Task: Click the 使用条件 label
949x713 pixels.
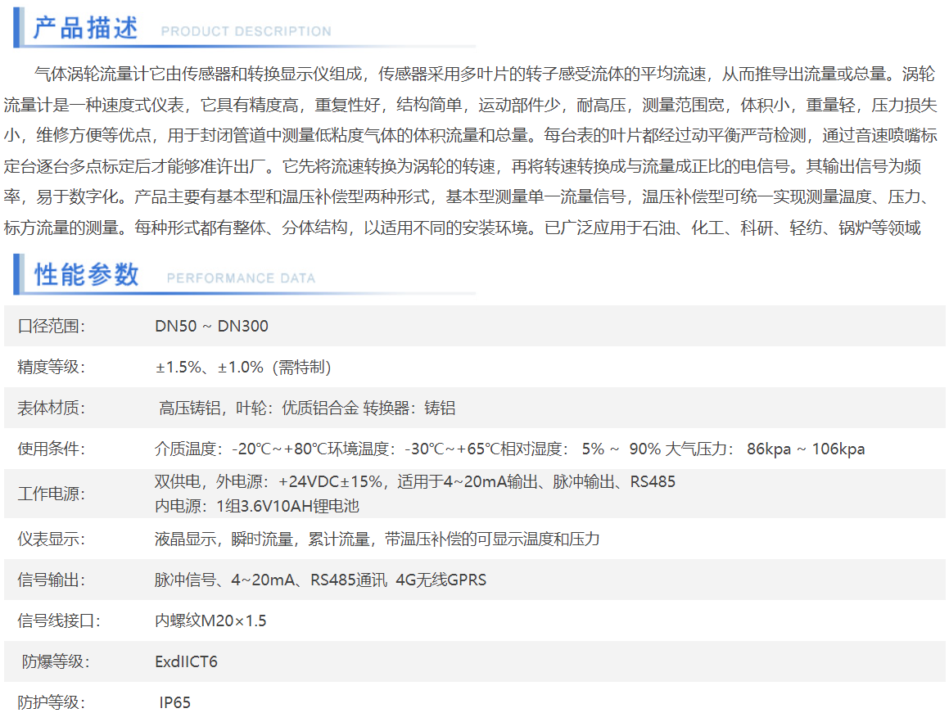Action: coord(52,449)
